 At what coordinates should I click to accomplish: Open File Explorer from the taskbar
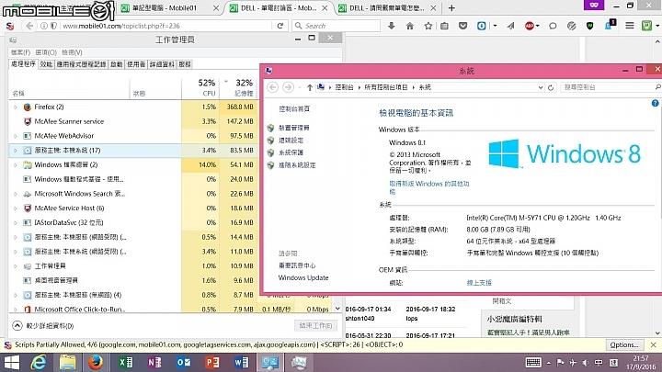tap(67, 362)
